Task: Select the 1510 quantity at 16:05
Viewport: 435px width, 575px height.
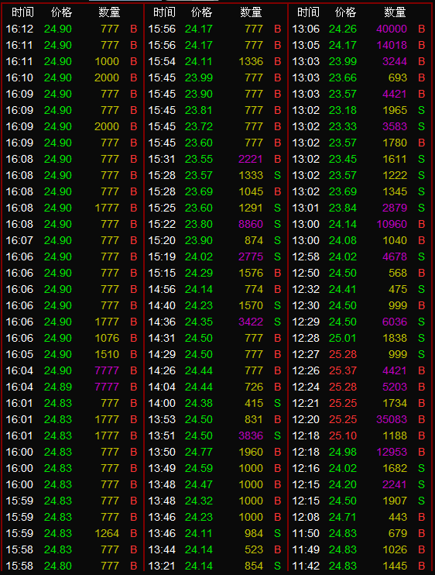Action: point(107,354)
